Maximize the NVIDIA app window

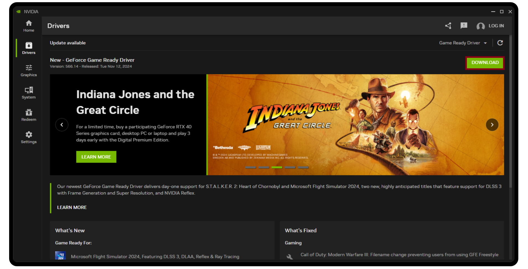(501, 12)
